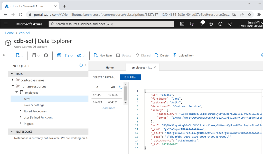Collapse the NOTEBOOKS section
The image size is (263, 154).
coord(12,132)
